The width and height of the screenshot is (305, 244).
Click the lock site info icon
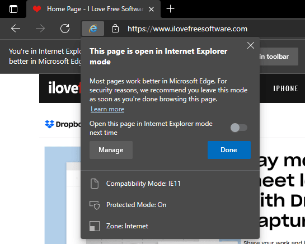click(x=115, y=29)
